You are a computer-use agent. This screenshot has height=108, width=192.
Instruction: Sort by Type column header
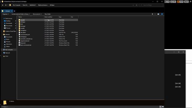pos(64,17)
